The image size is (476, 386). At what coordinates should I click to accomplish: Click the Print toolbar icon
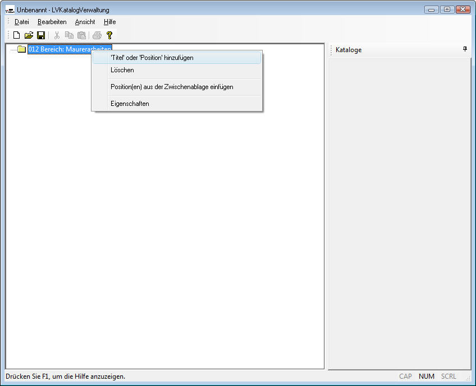[97, 35]
